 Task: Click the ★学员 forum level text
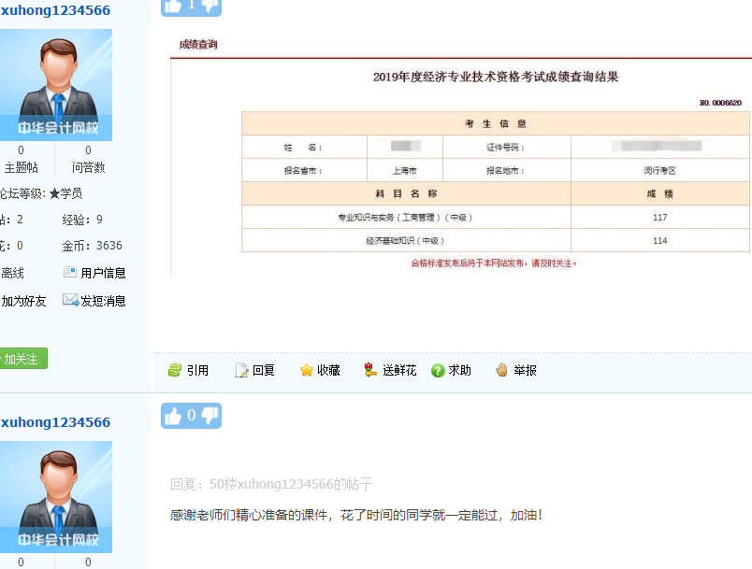pyautogui.click(x=65, y=193)
